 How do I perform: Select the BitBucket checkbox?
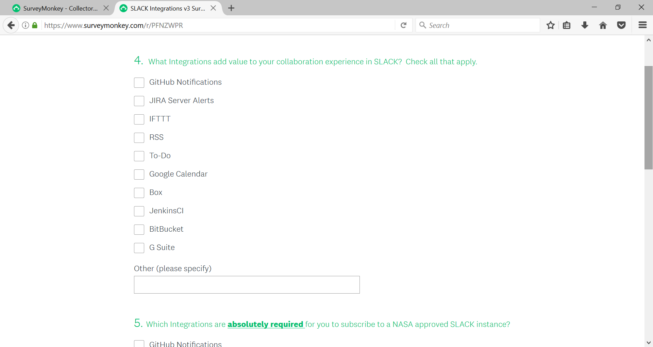click(139, 230)
